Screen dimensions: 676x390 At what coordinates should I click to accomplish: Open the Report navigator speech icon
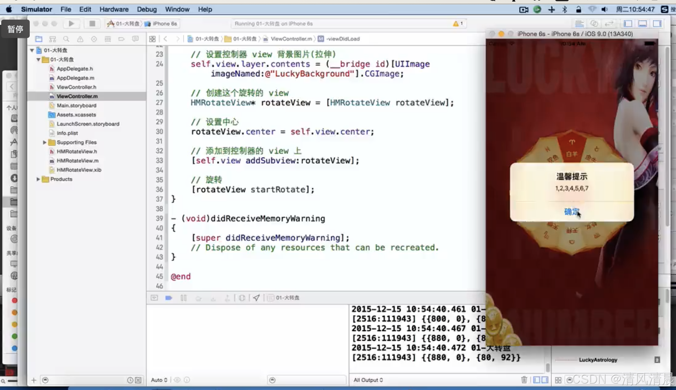click(135, 39)
